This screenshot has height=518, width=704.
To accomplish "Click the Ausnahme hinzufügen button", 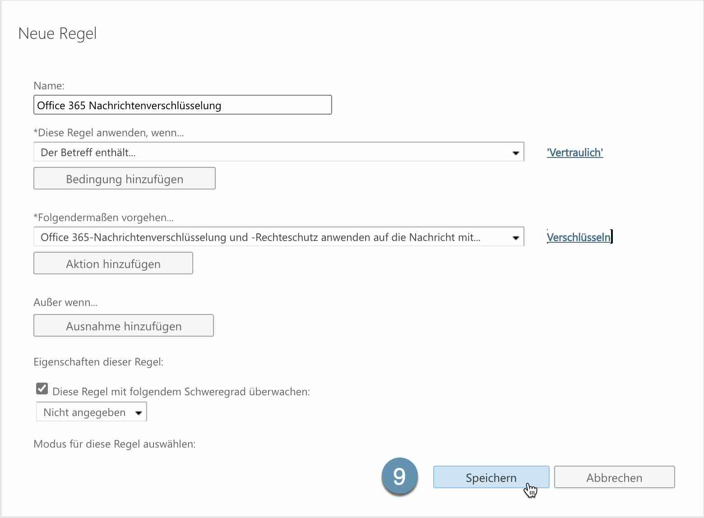I will [x=124, y=326].
